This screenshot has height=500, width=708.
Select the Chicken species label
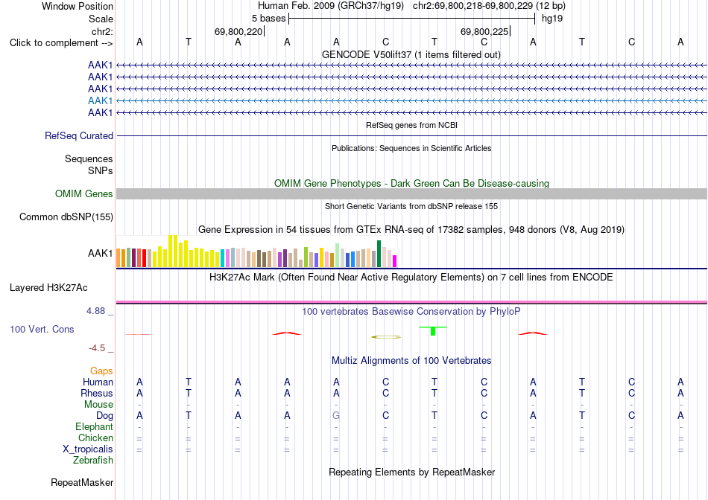point(95,437)
